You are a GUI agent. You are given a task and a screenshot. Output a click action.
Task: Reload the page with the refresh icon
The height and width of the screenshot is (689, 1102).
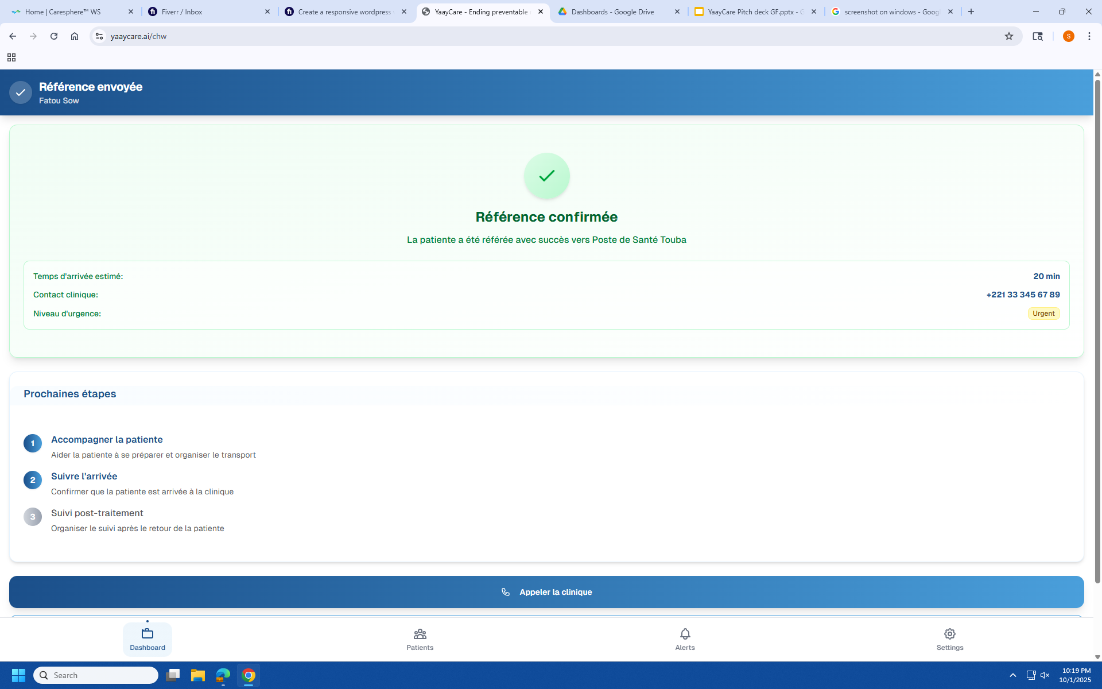coord(53,36)
